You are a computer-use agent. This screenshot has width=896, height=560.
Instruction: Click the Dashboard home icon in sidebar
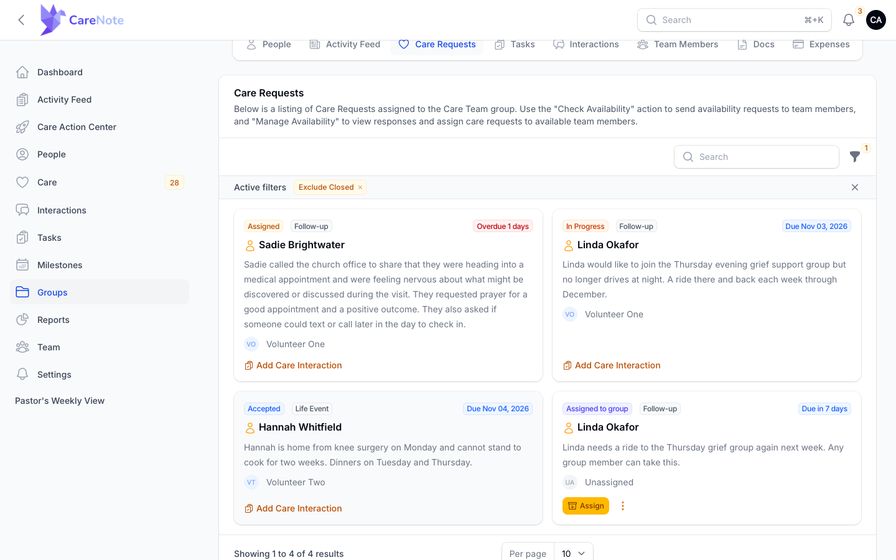tap(22, 72)
